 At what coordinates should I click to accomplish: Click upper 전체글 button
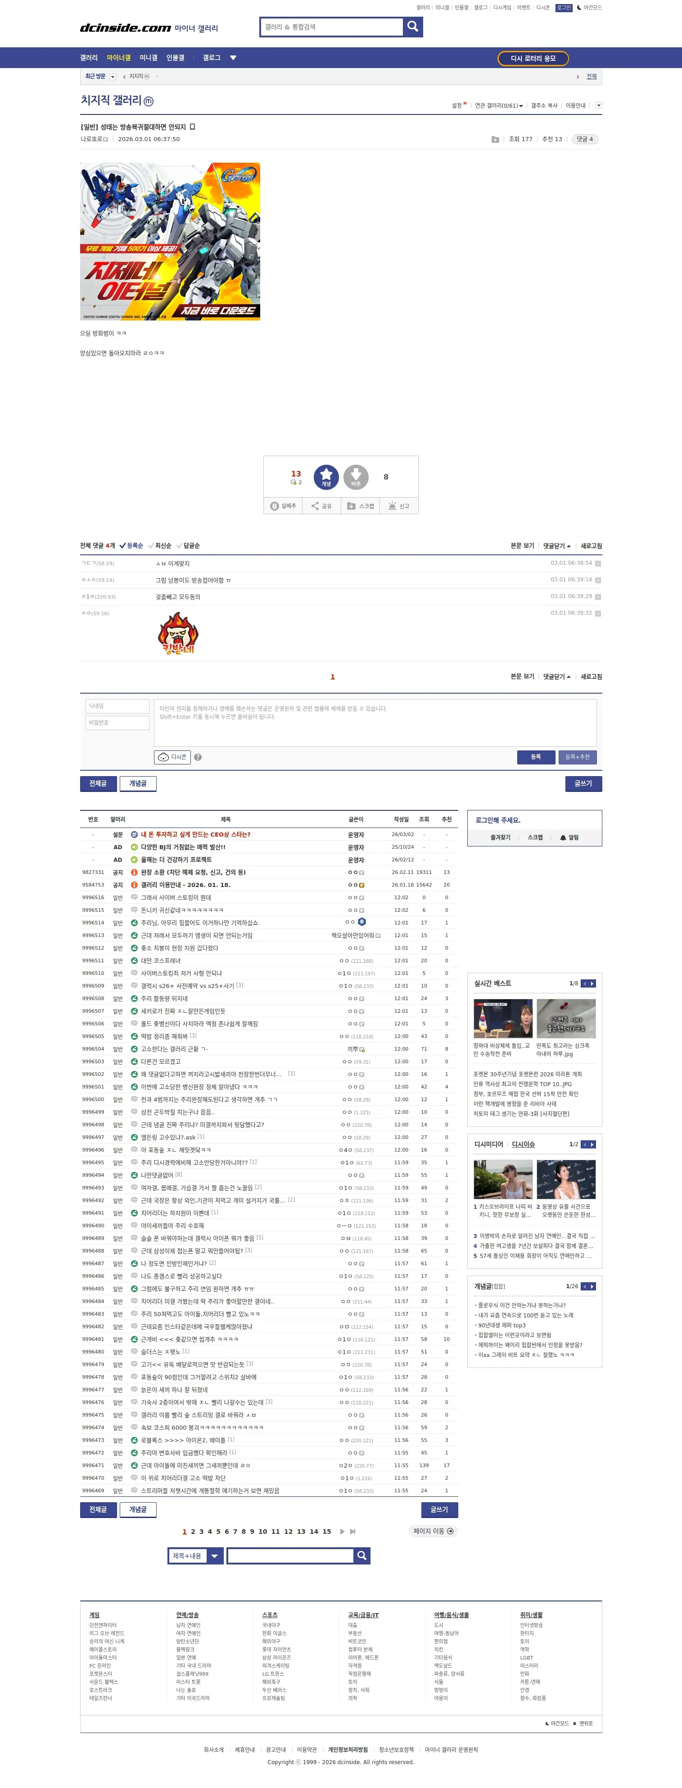pos(98,784)
